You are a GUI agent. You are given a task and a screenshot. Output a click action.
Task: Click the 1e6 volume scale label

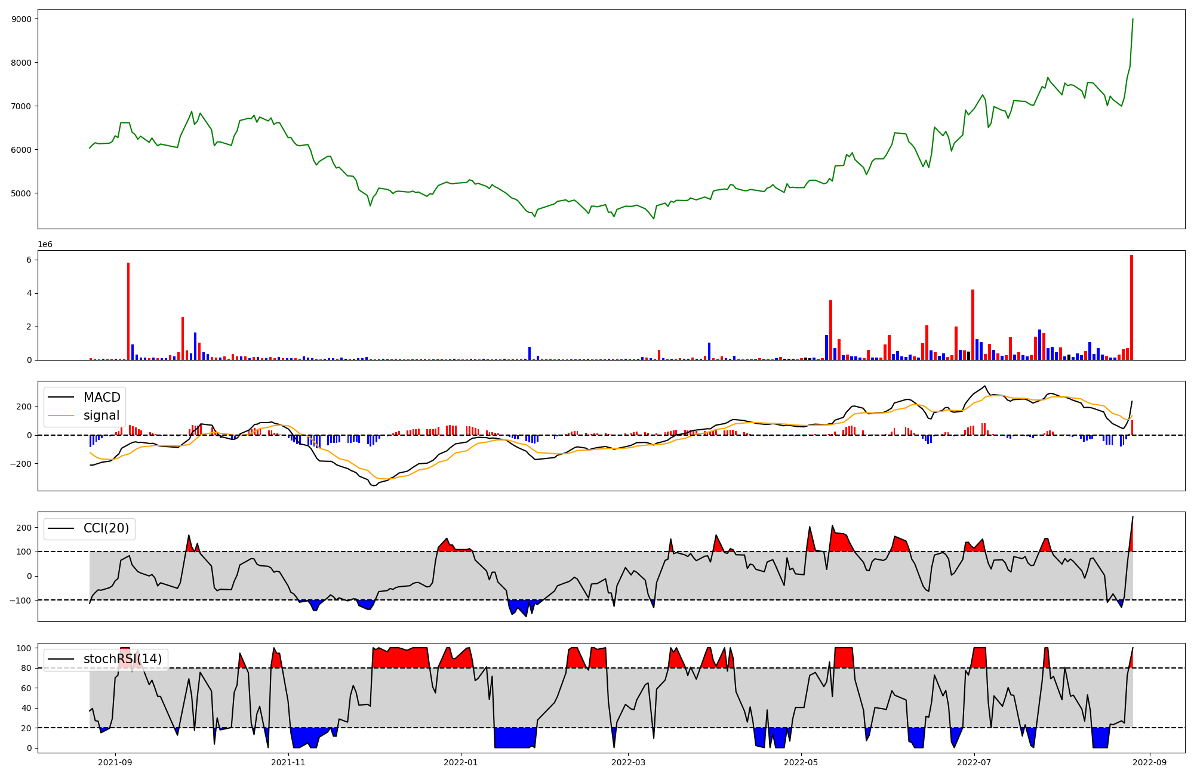(x=45, y=245)
